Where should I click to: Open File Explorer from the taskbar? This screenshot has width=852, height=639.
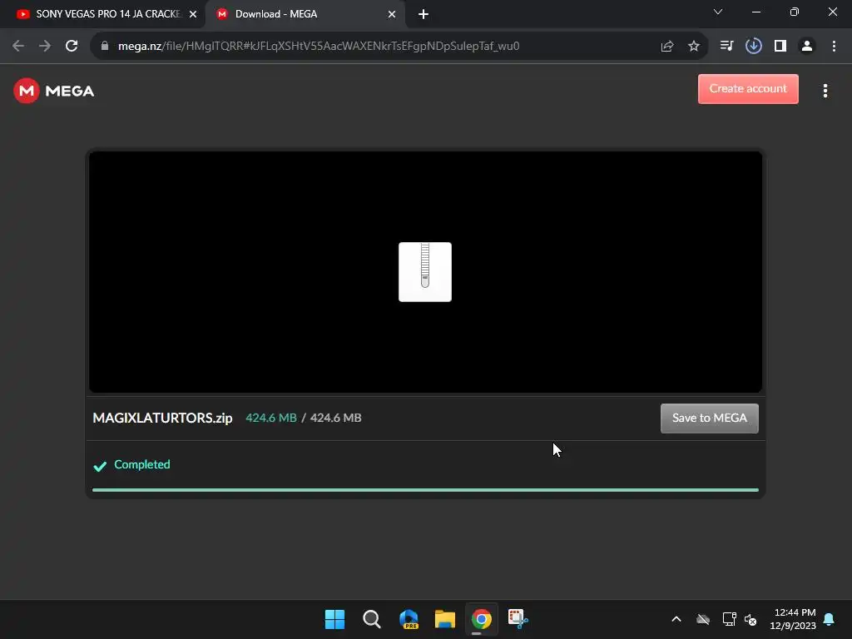(445, 619)
